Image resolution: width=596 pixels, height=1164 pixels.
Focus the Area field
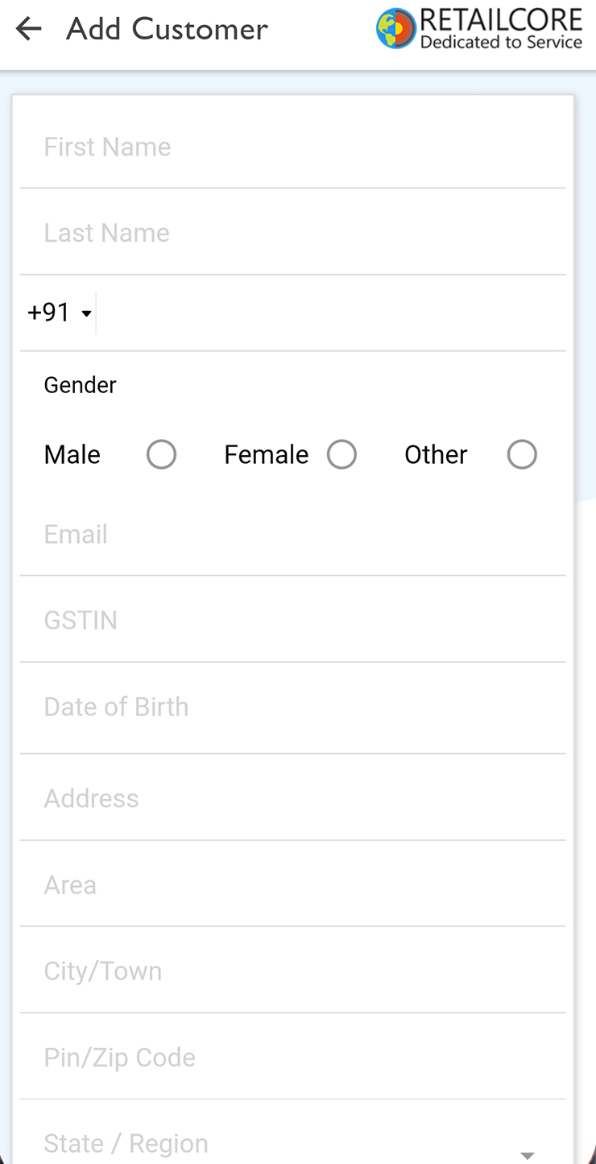coord(293,884)
